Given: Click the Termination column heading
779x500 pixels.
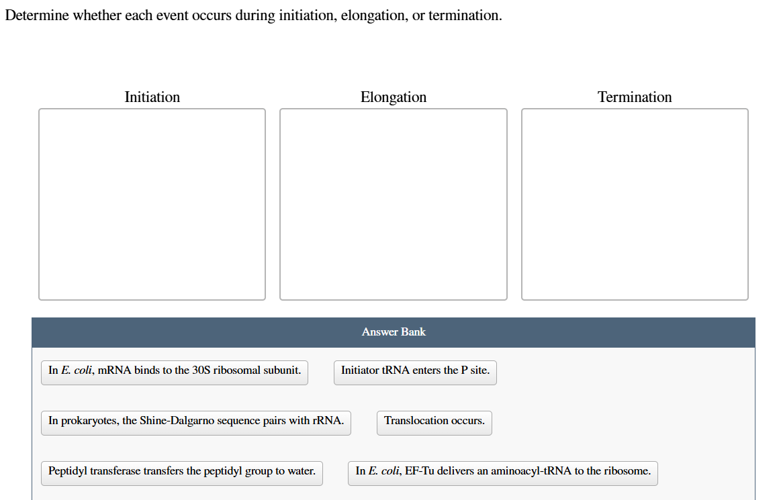Looking at the screenshot, I should 635,97.
